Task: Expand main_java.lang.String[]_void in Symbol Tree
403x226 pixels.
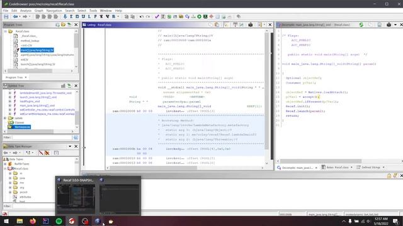Action: tap(10, 105)
